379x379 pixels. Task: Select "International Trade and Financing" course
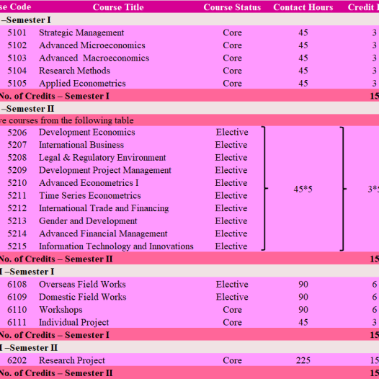(104, 208)
